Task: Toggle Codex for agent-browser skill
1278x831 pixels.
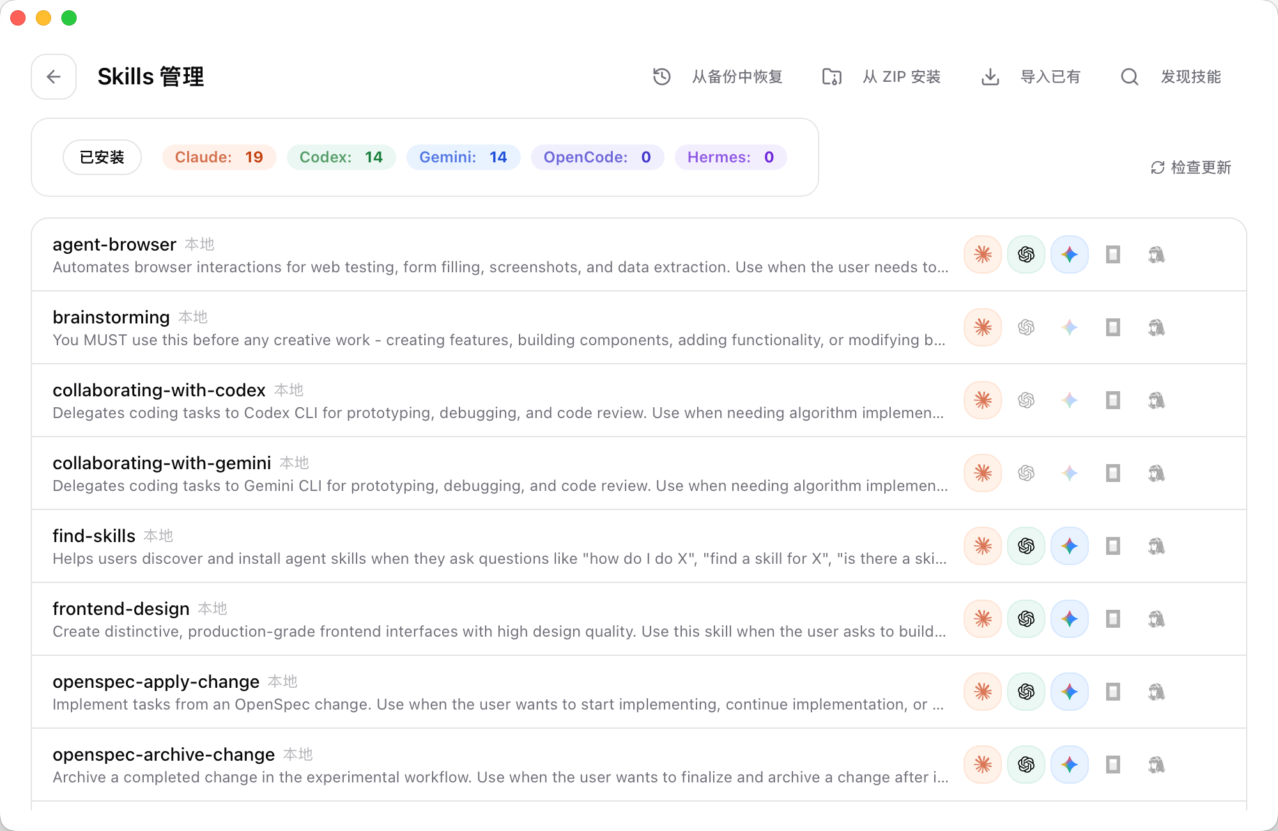Action: pos(1026,254)
